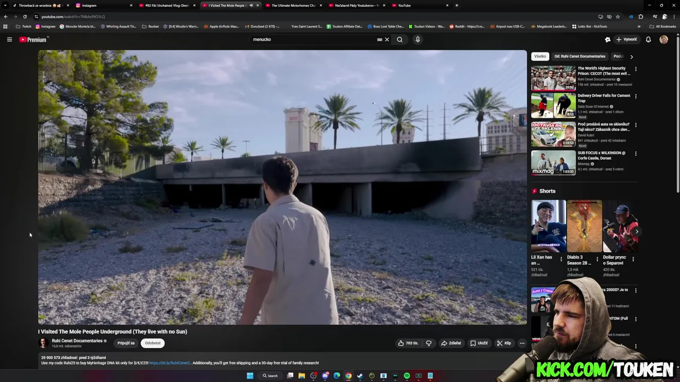Screen dimensions: 680x382
Task: Open the YouTube hamburger guide menu
Action: pyautogui.click(x=9, y=39)
